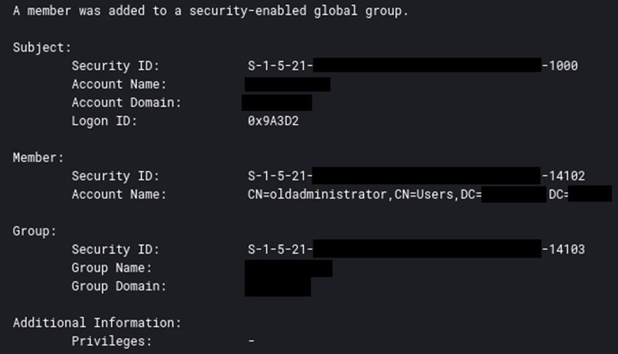
Task: Click the redacted Group Domain value
Action: pyautogui.click(x=277, y=287)
